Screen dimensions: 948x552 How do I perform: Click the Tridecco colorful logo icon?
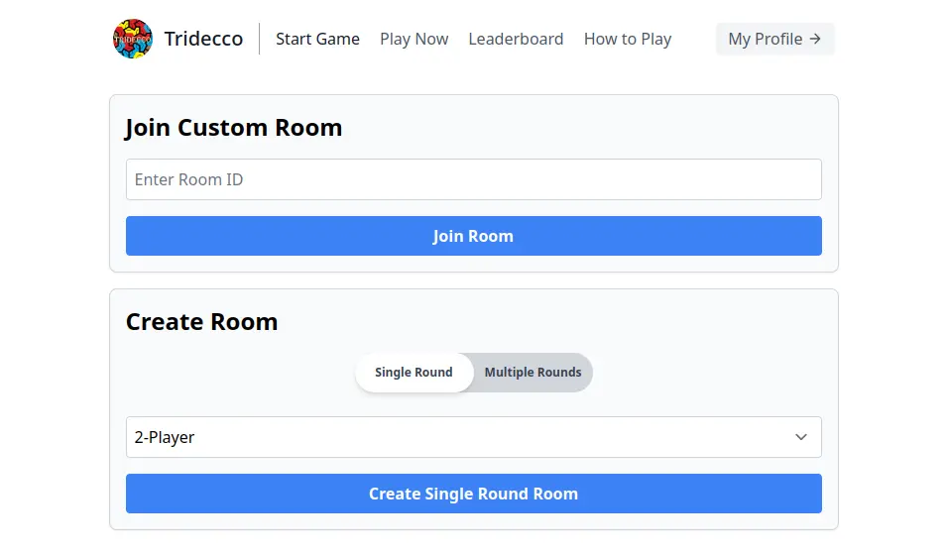(133, 39)
